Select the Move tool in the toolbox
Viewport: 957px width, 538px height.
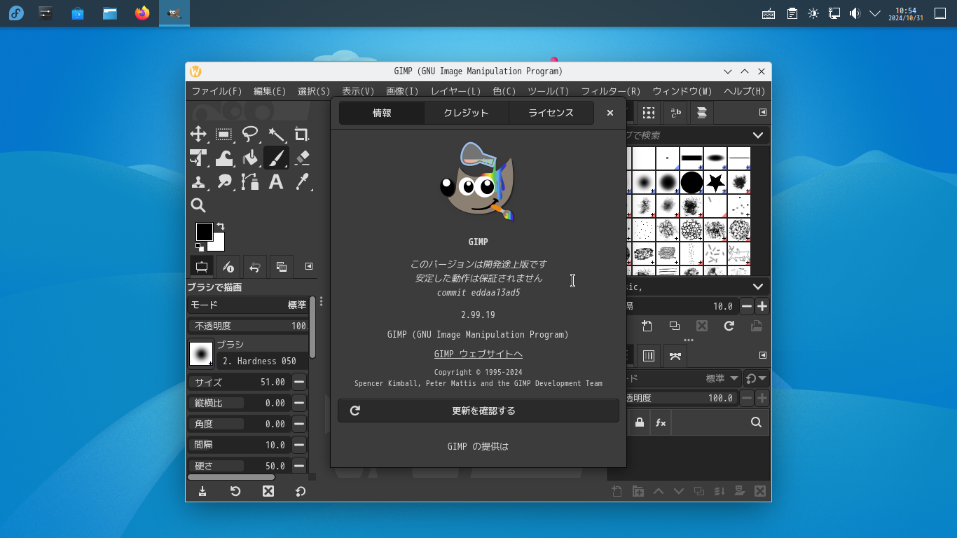coord(198,134)
